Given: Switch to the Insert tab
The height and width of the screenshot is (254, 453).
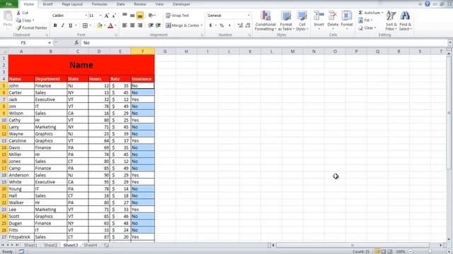Looking at the screenshot, I should click(x=47, y=4).
